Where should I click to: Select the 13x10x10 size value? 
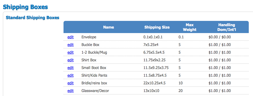click(151, 91)
